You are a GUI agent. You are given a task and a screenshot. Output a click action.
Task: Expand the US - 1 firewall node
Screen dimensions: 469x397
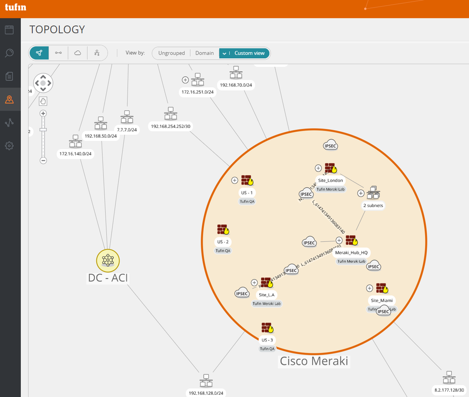click(235, 180)
